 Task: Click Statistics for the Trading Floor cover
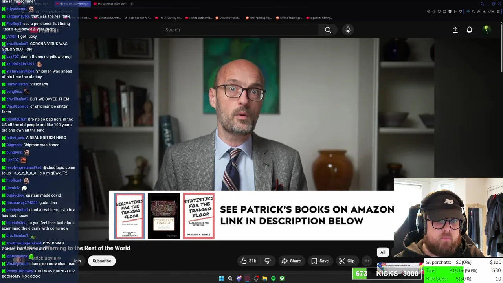[198, 216]
